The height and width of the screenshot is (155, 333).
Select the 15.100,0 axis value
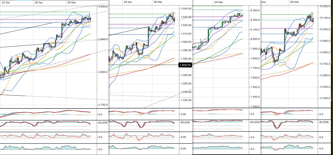325,18
